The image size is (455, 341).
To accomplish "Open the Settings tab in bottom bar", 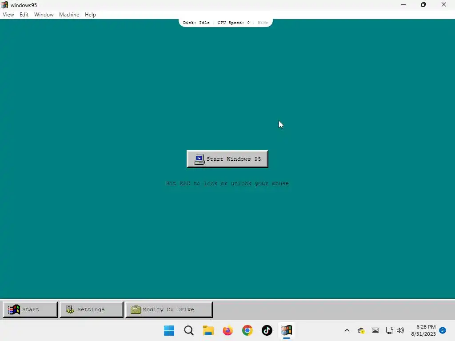I will (x=92, y=309).
